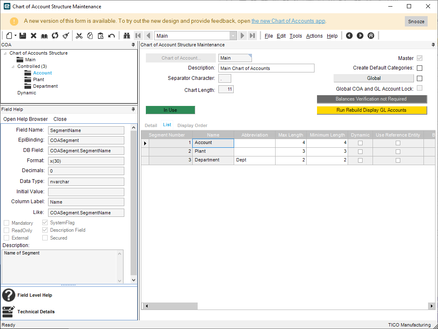The image size is (438, 329).
Task: Click the Save icon in the toolbar
Action: tap(23, 36)
